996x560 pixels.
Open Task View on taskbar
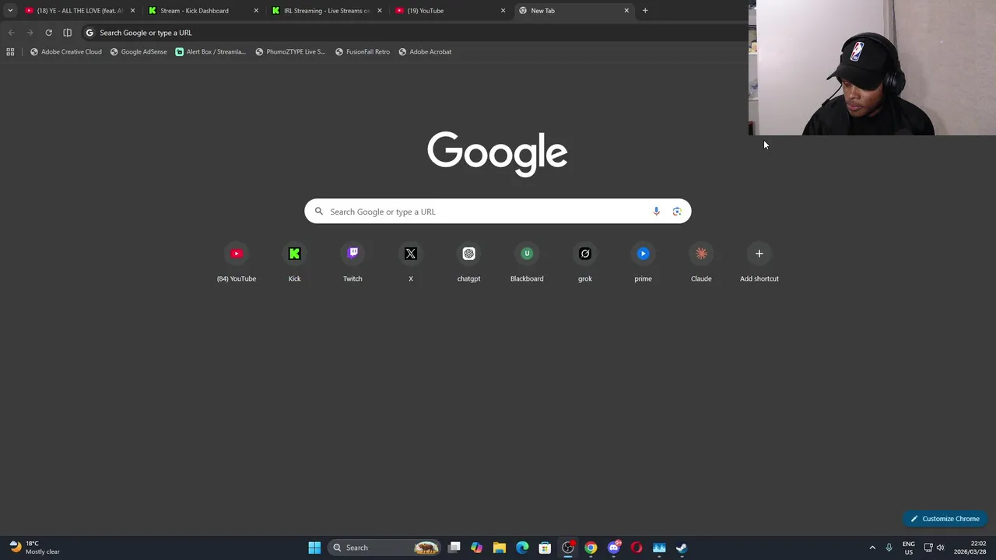(454, 548)
